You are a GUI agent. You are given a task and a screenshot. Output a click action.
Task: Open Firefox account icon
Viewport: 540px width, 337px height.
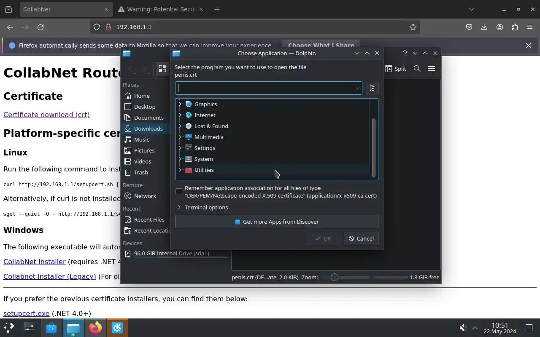point(499,27)
